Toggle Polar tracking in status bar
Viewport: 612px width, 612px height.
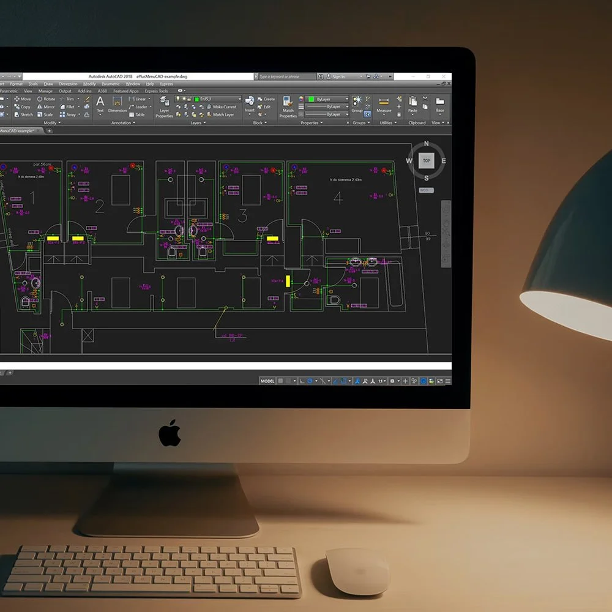tap(310, 381)
